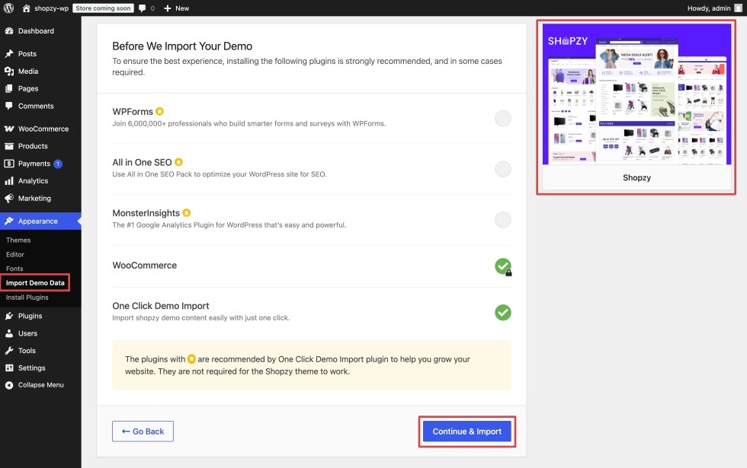Open the comments bubble icon in admin bar

[x=142, y=8]
